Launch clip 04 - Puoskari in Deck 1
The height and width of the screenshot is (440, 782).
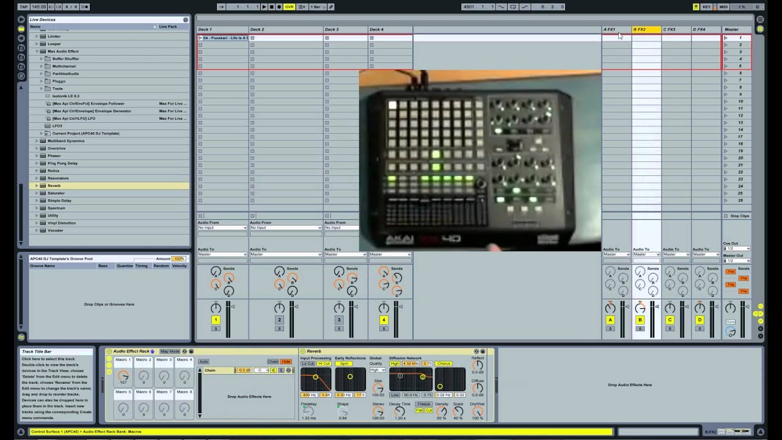(x=200, y=38)
